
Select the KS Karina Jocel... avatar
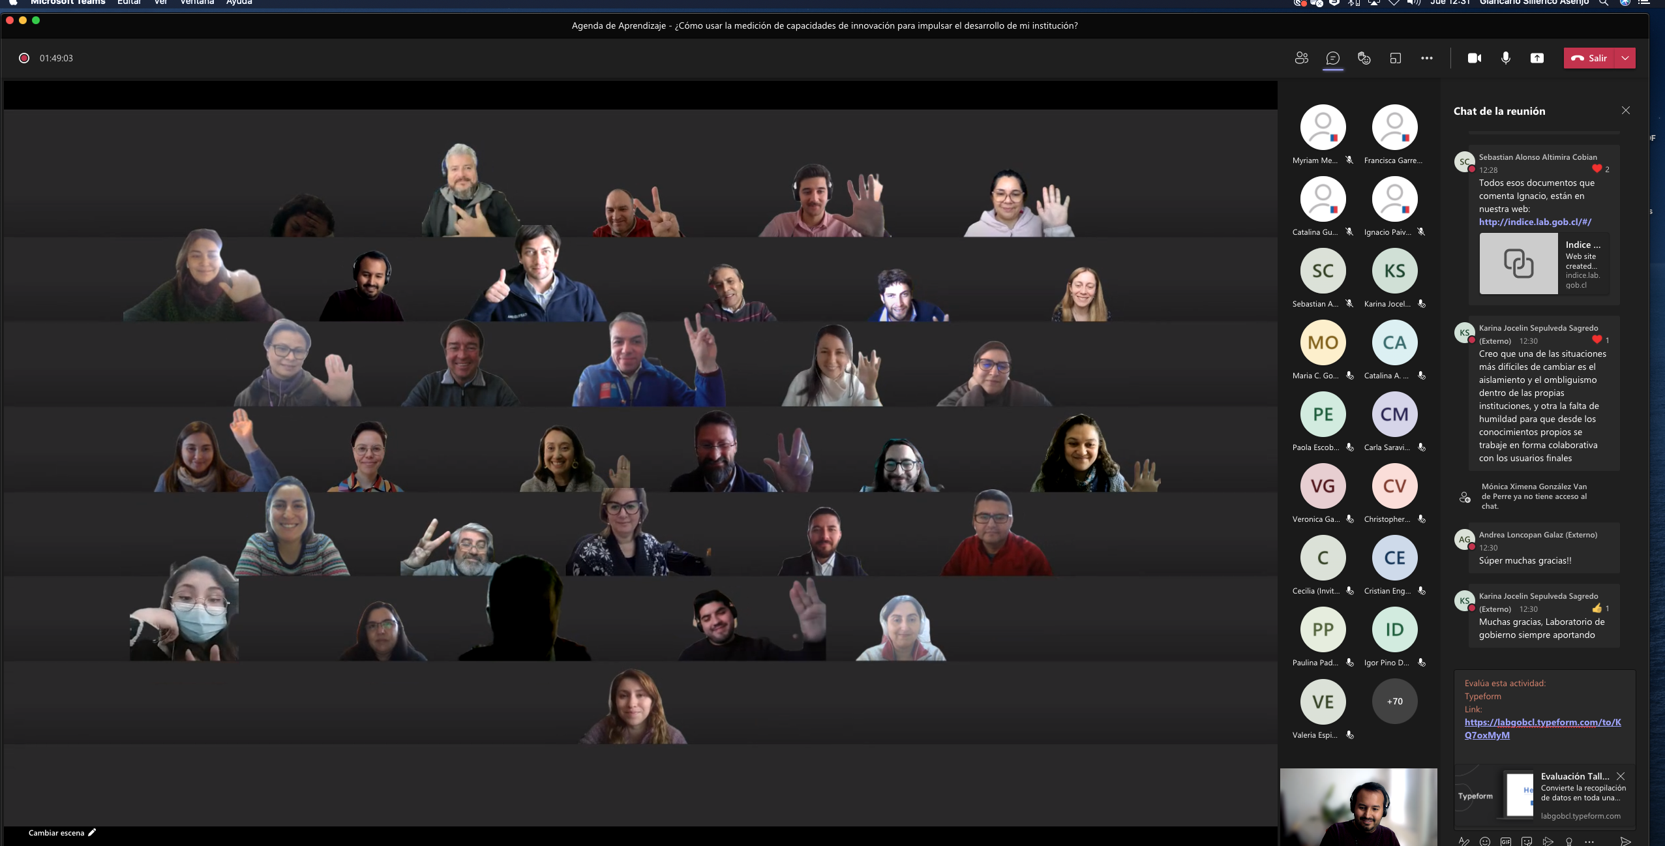tap(1394, 271)
